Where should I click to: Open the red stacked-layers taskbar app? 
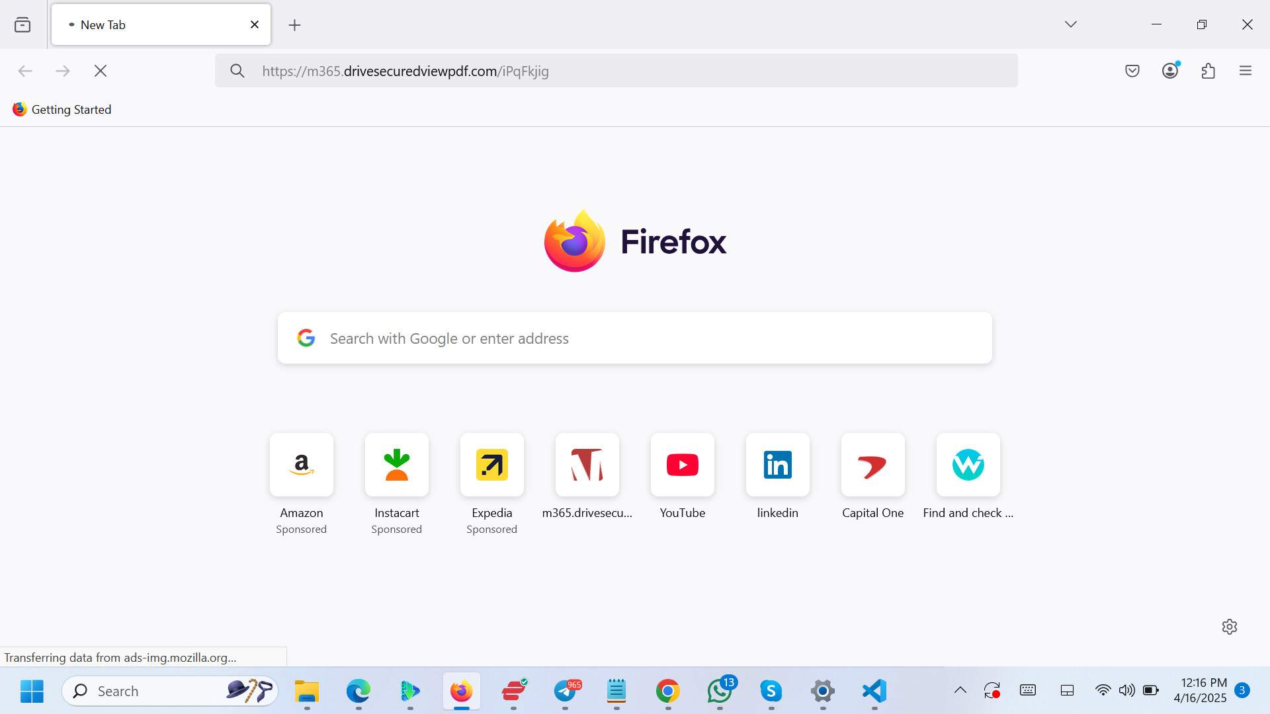coord(514,691)
